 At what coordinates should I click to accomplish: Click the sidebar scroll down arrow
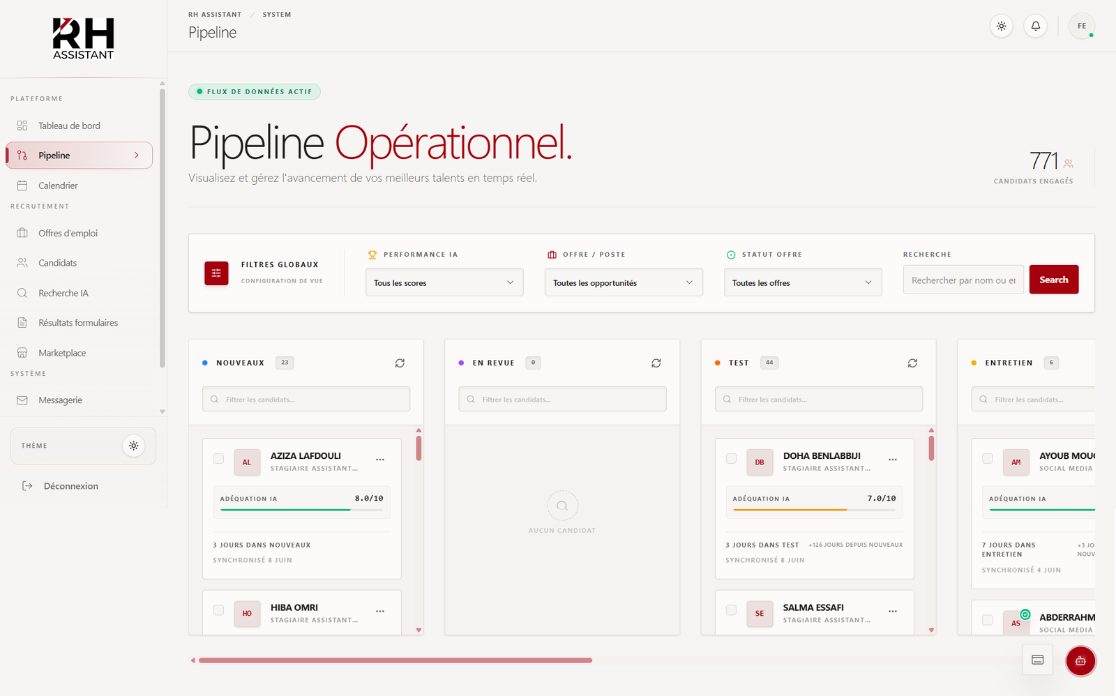[x=163, y=411]
